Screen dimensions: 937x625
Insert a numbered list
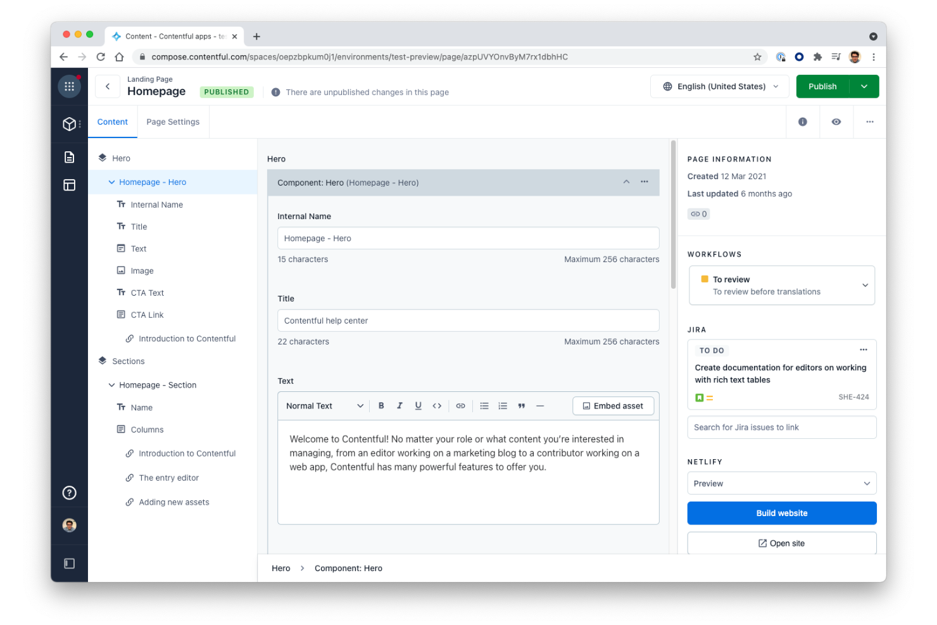coord(503,406)
